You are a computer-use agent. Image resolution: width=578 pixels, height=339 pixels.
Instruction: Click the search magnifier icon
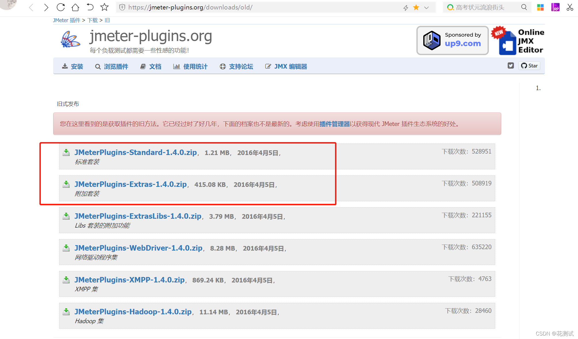coord(524,7)
